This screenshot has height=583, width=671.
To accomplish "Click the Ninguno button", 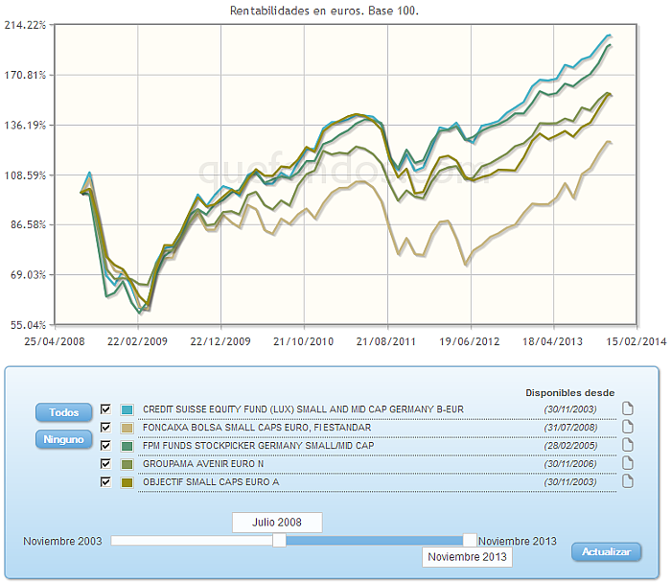I will [64, 439].
